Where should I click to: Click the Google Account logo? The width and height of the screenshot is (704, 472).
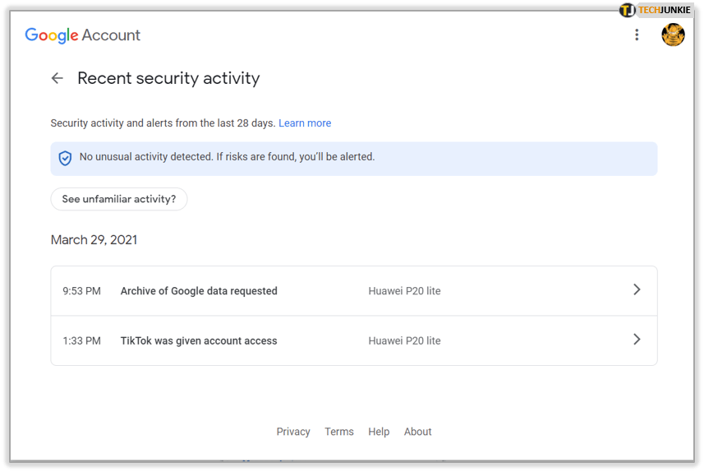(82, 35)
